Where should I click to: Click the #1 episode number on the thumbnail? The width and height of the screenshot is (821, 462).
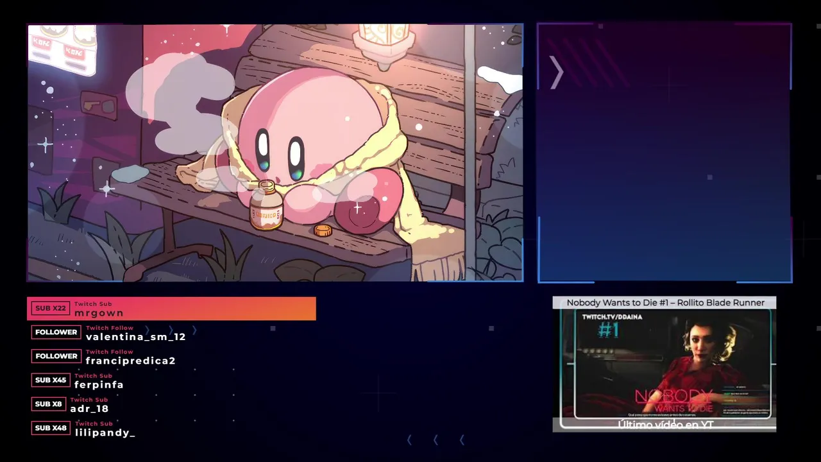click(x=608, y=330)
